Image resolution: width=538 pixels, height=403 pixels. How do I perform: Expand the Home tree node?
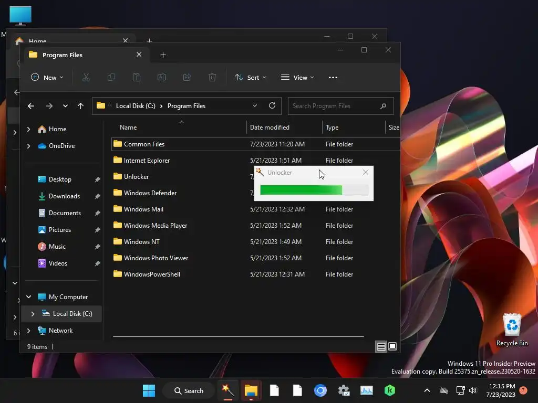tap(29, 129)
